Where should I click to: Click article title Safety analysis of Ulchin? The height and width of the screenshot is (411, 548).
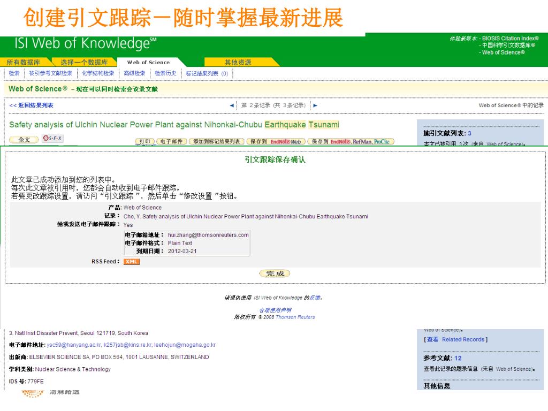click(x=174, y=125)
